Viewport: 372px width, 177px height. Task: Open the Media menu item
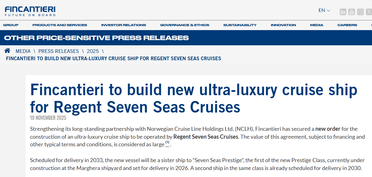click(x=317, y=25)
